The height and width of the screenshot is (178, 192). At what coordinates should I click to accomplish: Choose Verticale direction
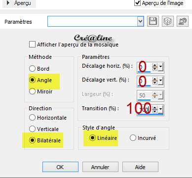point(32,129)
